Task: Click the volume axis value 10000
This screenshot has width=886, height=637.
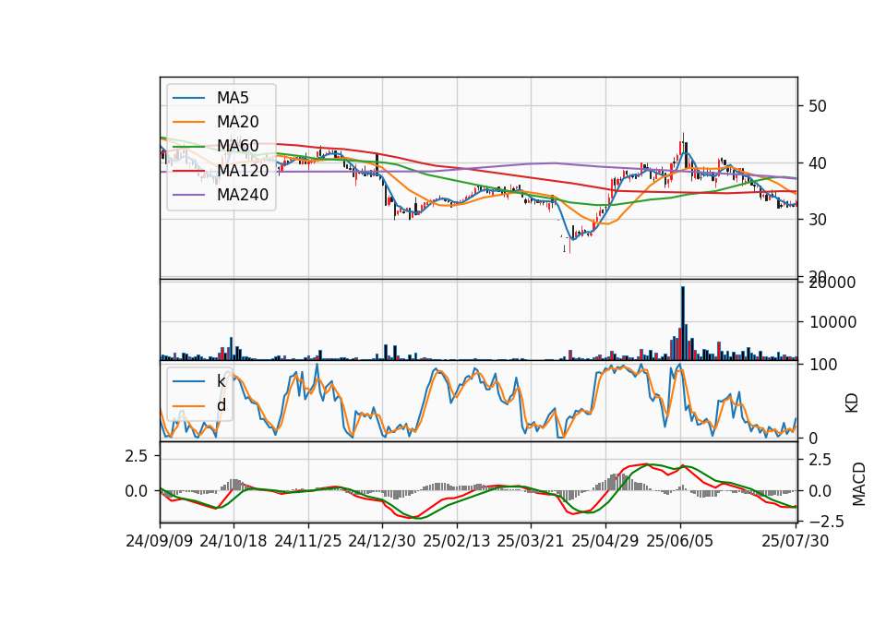Action: (832, 322)
